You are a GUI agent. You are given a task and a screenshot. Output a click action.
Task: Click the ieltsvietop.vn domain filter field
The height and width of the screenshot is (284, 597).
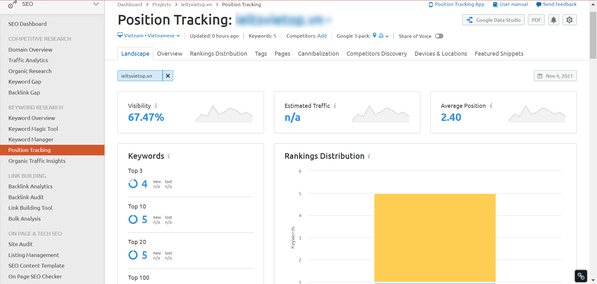click(x=140, y=76)
